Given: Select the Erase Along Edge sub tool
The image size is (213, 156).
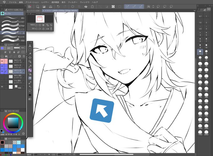Looking at the screenshot, I should point(13,26).
